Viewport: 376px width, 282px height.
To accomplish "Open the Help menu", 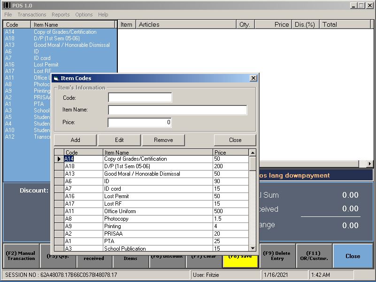I will 103,15.
